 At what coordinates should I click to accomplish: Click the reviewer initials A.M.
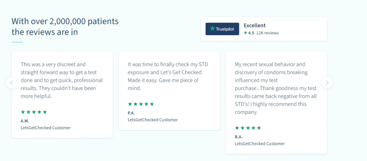pyautogui.click(x=25, y=121)
